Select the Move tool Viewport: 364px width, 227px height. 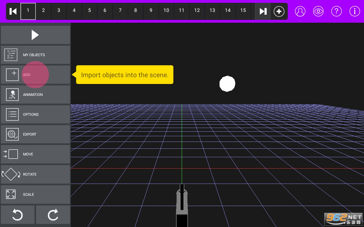point(35,154)
